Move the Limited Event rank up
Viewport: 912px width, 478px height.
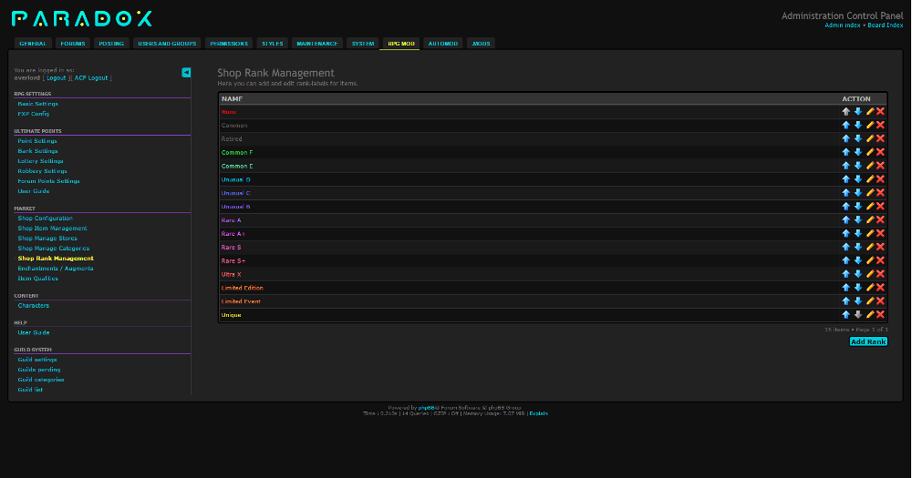846,301
